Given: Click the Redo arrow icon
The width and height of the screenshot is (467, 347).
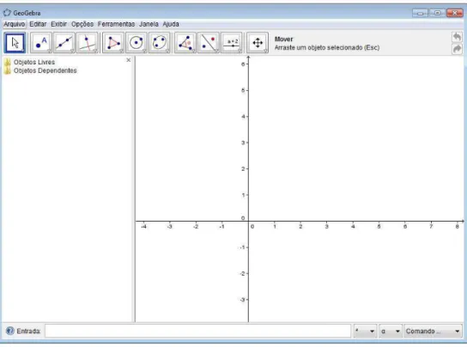Looking at the screenshot, I should (x=457, y=49).
